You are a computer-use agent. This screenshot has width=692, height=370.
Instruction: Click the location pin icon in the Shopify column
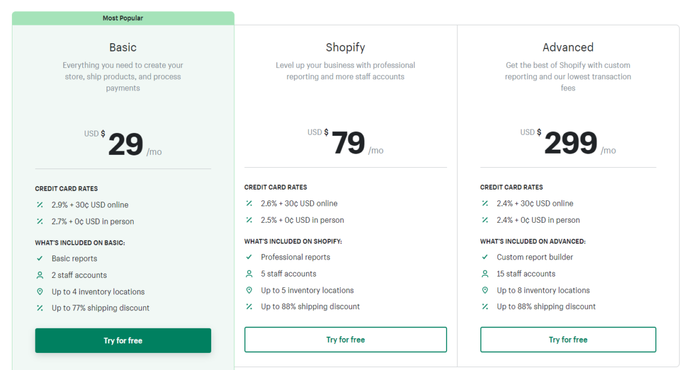pyautogui.click(x=250, y=290)
